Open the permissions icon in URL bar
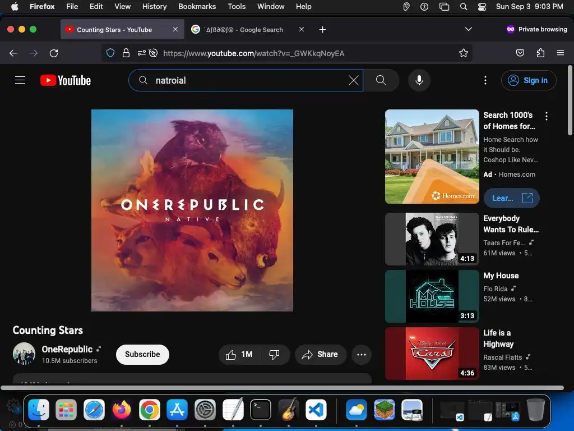 click(x=142, y=53)
